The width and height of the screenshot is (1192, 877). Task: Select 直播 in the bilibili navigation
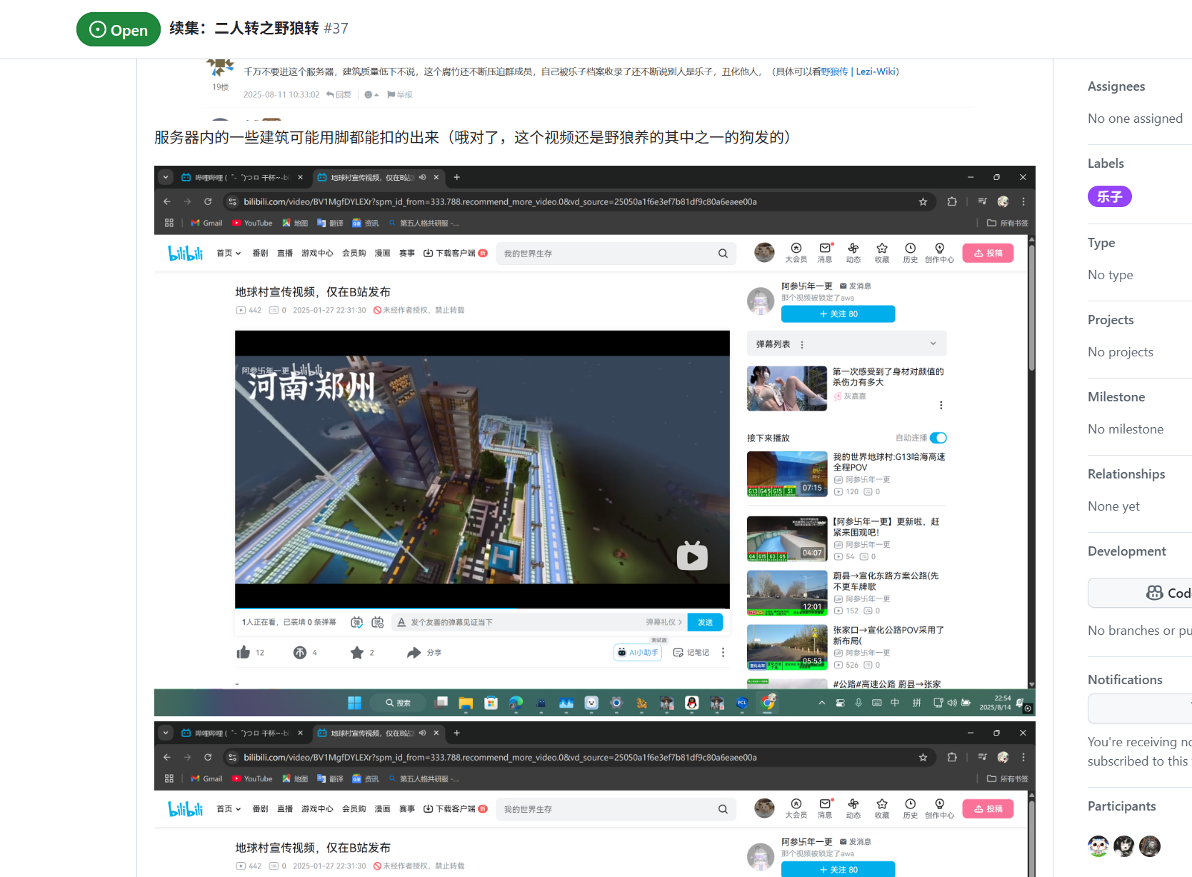(285, 254)
